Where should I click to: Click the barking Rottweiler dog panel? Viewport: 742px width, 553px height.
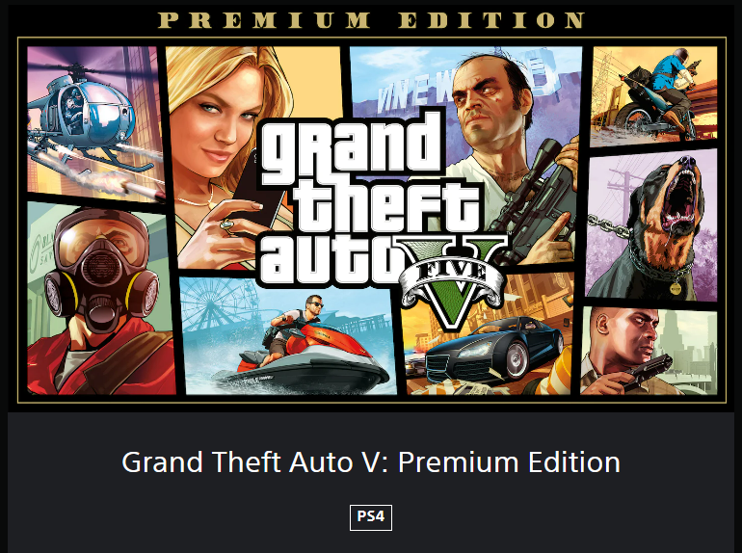(x=651, y=224)
